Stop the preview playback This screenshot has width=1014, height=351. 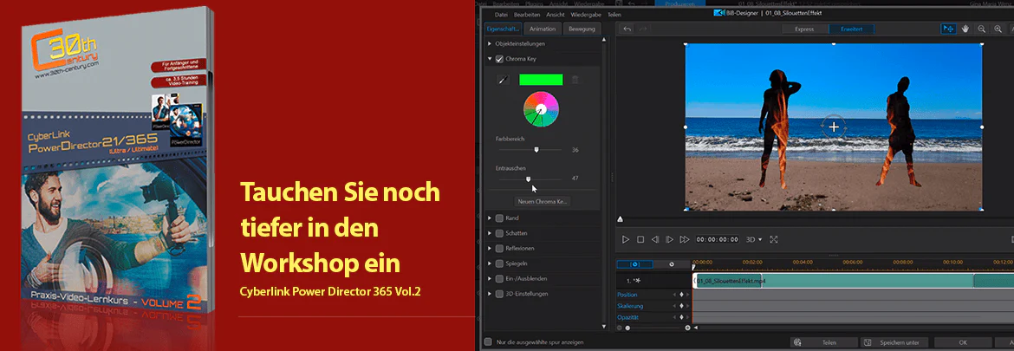(640, 239)
